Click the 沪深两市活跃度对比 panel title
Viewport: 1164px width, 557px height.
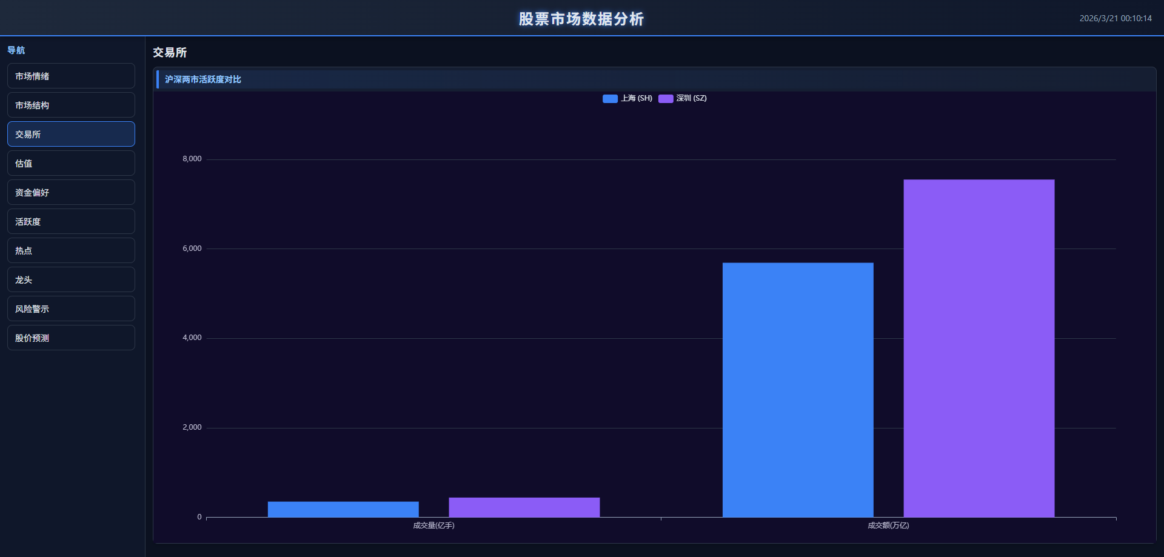(203, 79)
